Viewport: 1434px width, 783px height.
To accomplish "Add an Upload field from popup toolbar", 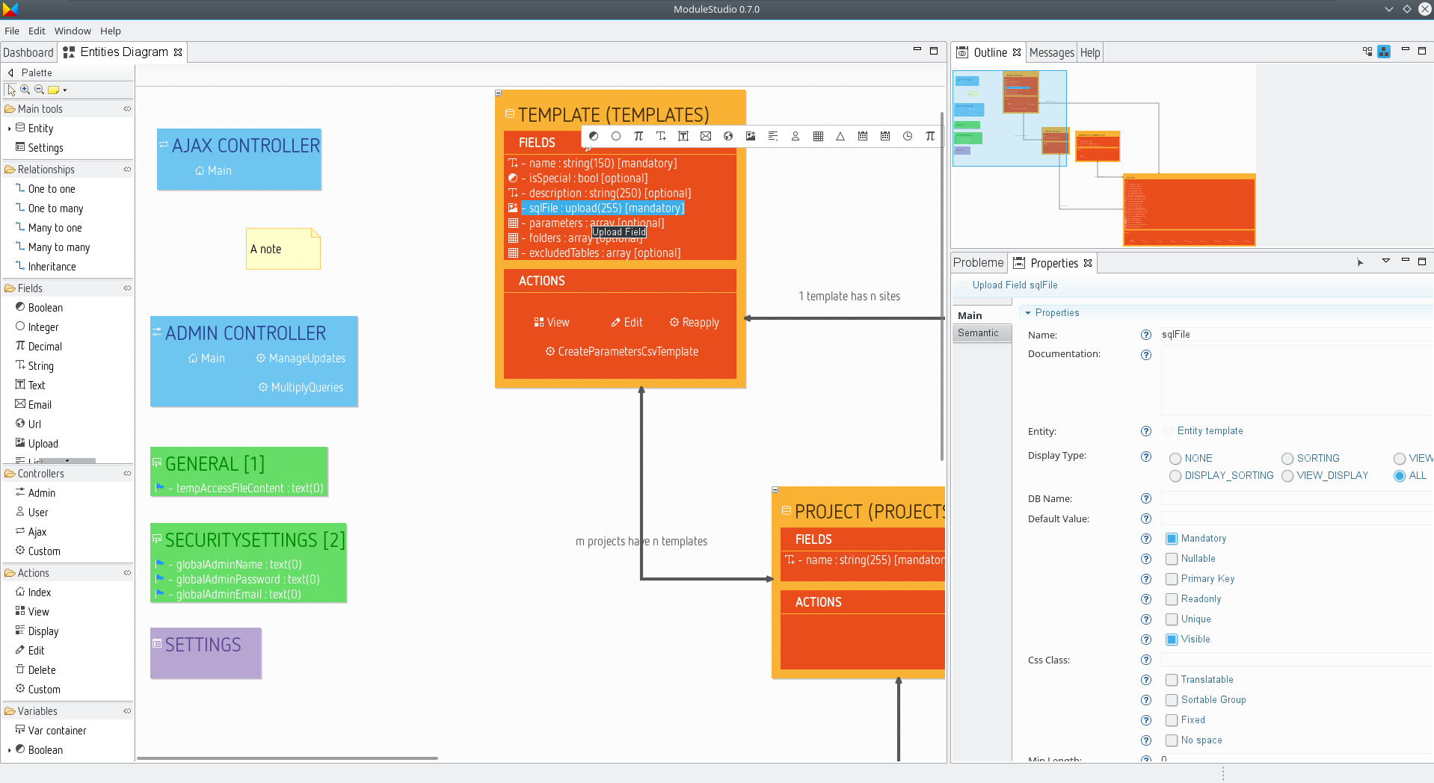I will [x=751, y=136].
